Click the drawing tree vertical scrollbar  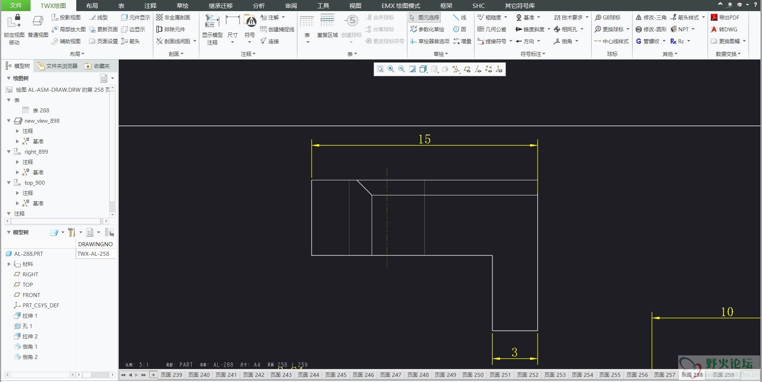click(112, 151)
